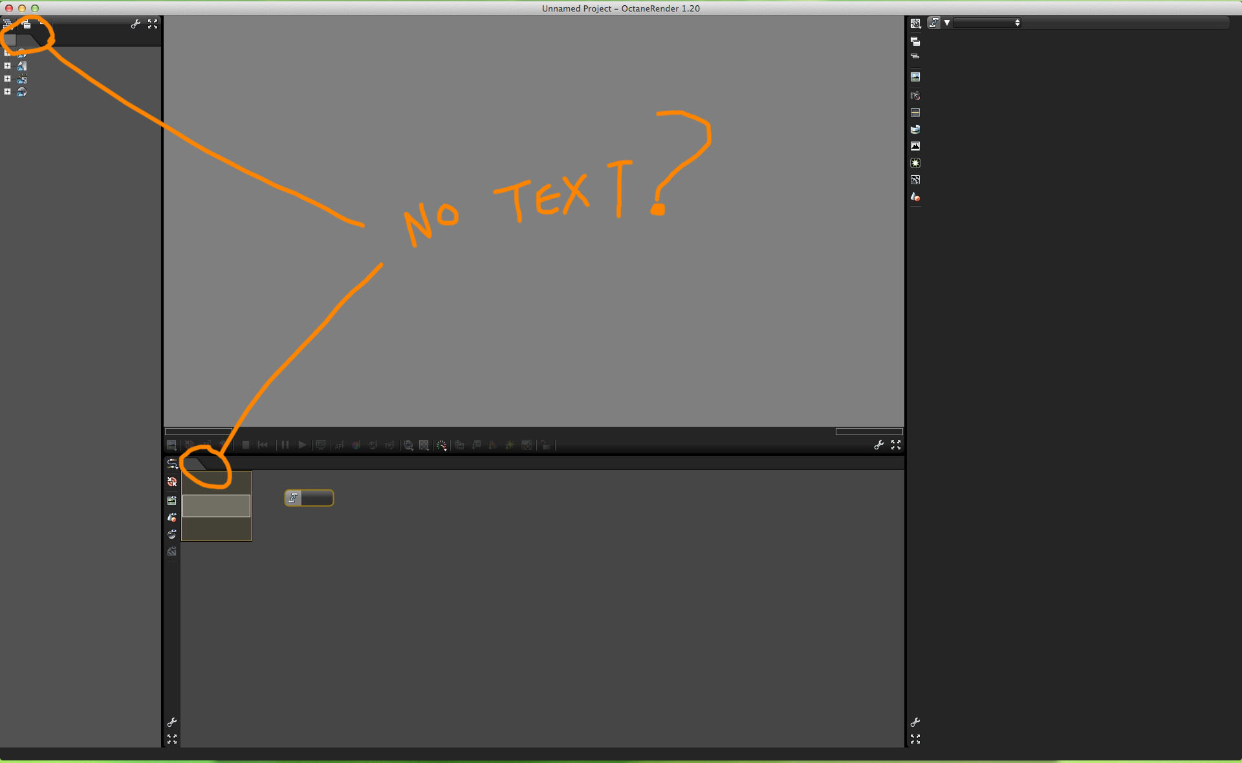Open the node selector combo box in inspector
1242x763 pixels.
click(x=986, y=23)
